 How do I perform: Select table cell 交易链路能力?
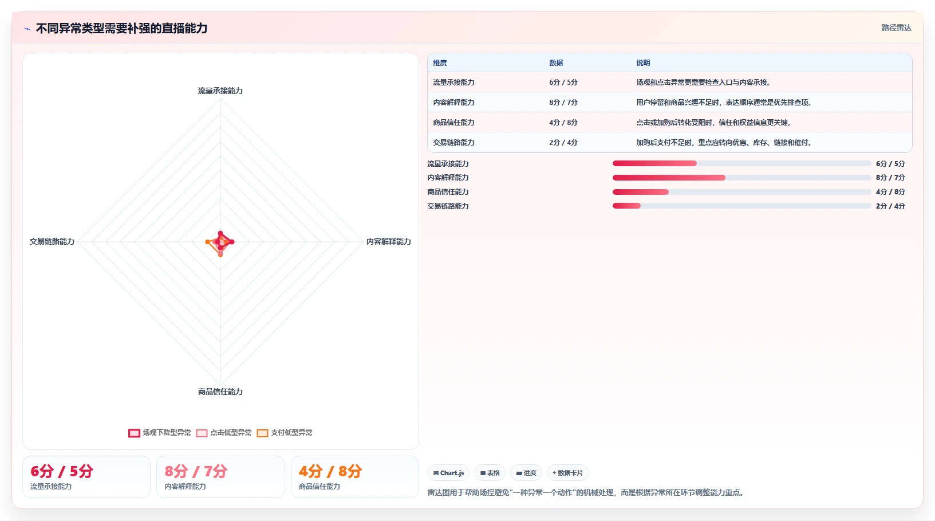[453, 143]
